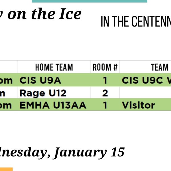Select the Visitor team cell

tap(145, 105)
